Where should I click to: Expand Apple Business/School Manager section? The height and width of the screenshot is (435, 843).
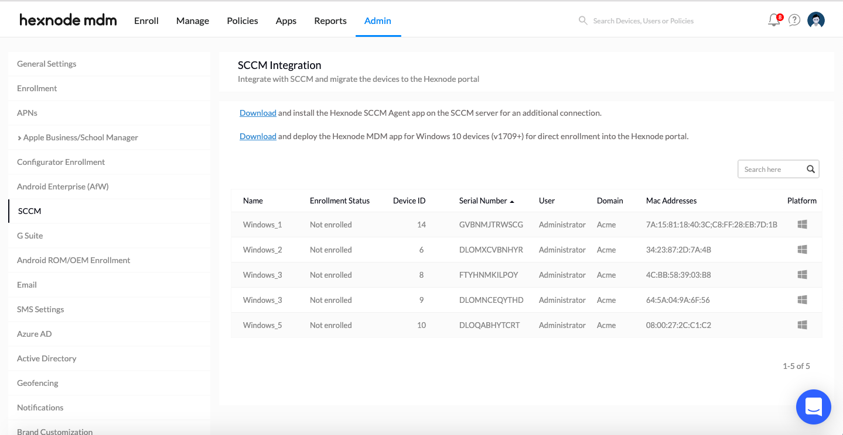pyautogui.click(x=19, y=138)
